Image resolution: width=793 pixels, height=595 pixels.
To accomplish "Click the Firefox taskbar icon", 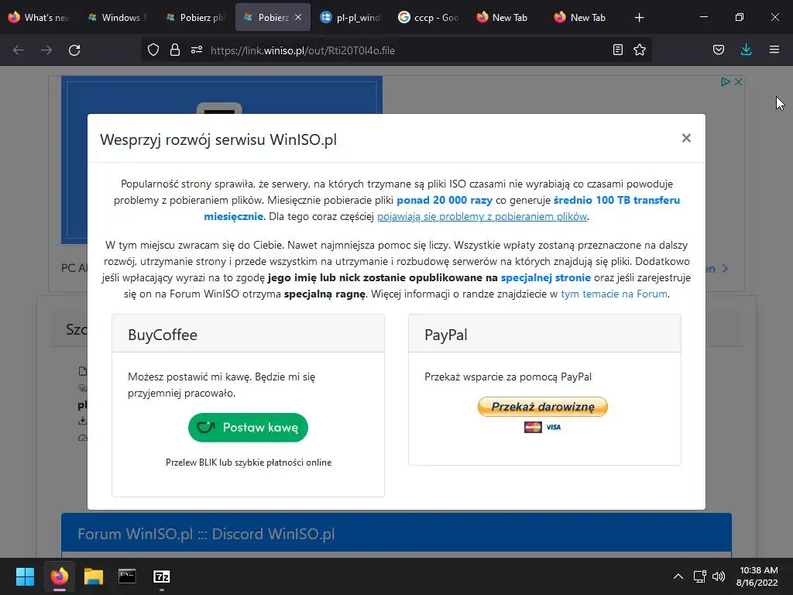I will pyautogui.click(x=59, y=576).
